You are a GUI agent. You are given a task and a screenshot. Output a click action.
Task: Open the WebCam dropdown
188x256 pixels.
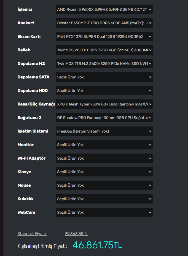[x=104, y=212]
